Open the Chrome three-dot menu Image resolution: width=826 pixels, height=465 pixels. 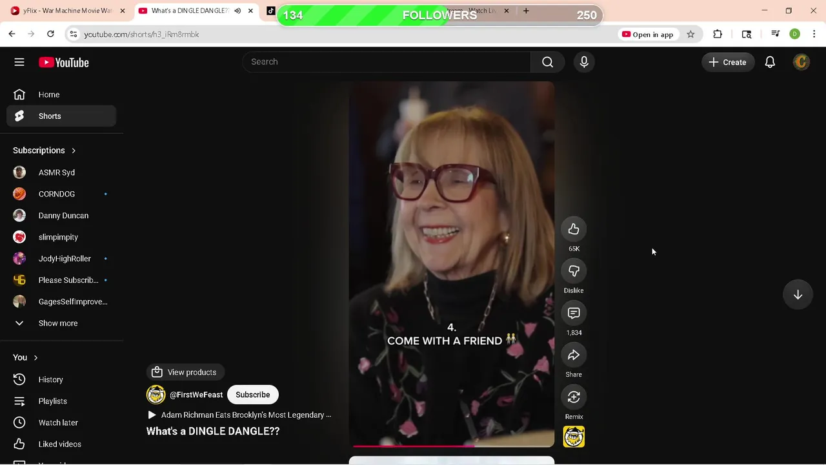[814, 34]
